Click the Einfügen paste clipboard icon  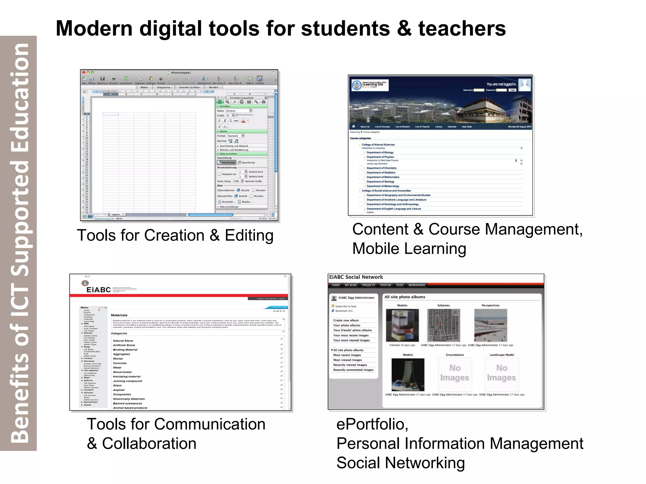pos(151,78)
